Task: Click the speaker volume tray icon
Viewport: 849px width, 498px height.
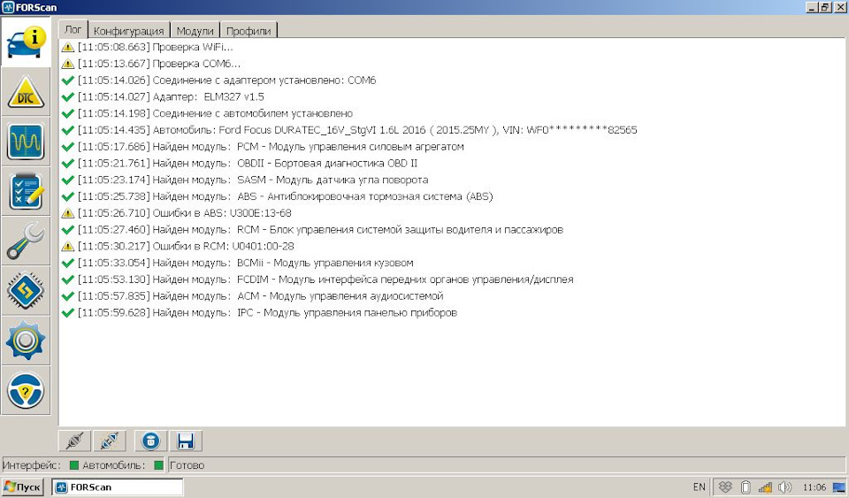Action: point(784,487)
